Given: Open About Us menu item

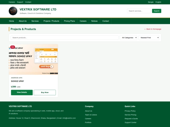Looking at the screenshot, I should (23, 21).
